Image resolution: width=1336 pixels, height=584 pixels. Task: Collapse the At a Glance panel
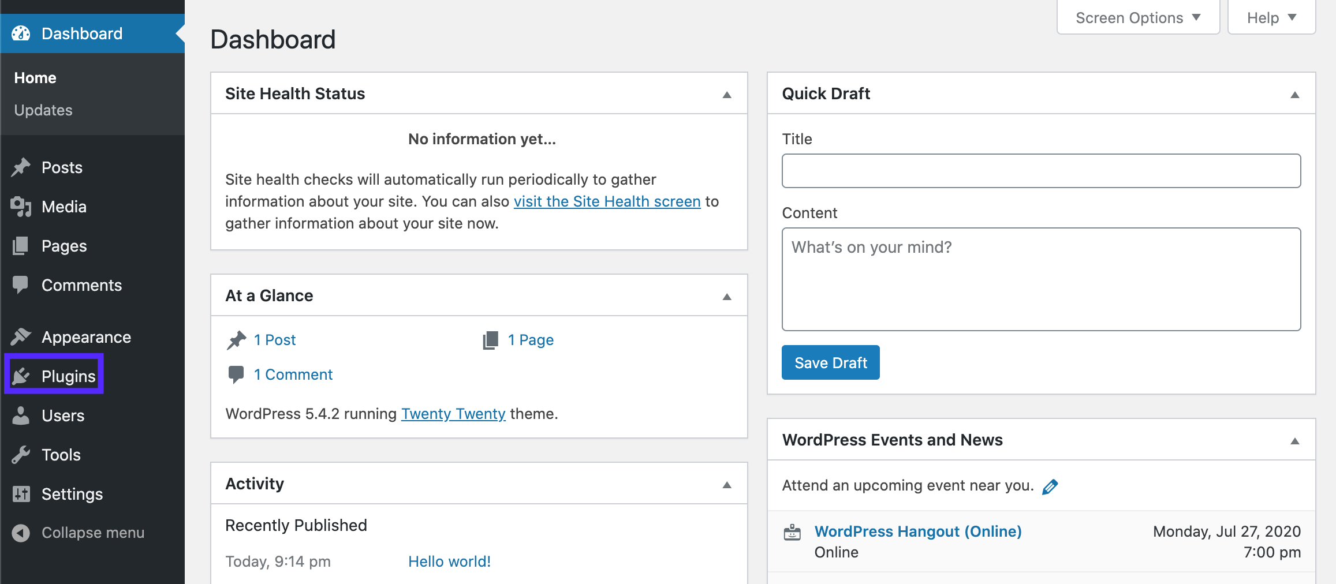click(727, 296)
